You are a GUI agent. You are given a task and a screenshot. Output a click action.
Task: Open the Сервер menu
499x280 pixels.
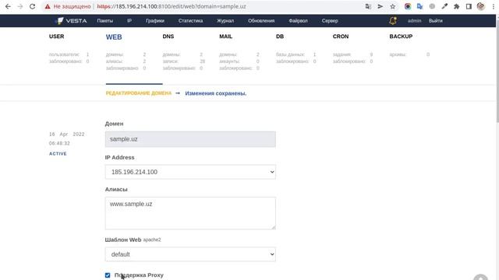tap(330, 21)
